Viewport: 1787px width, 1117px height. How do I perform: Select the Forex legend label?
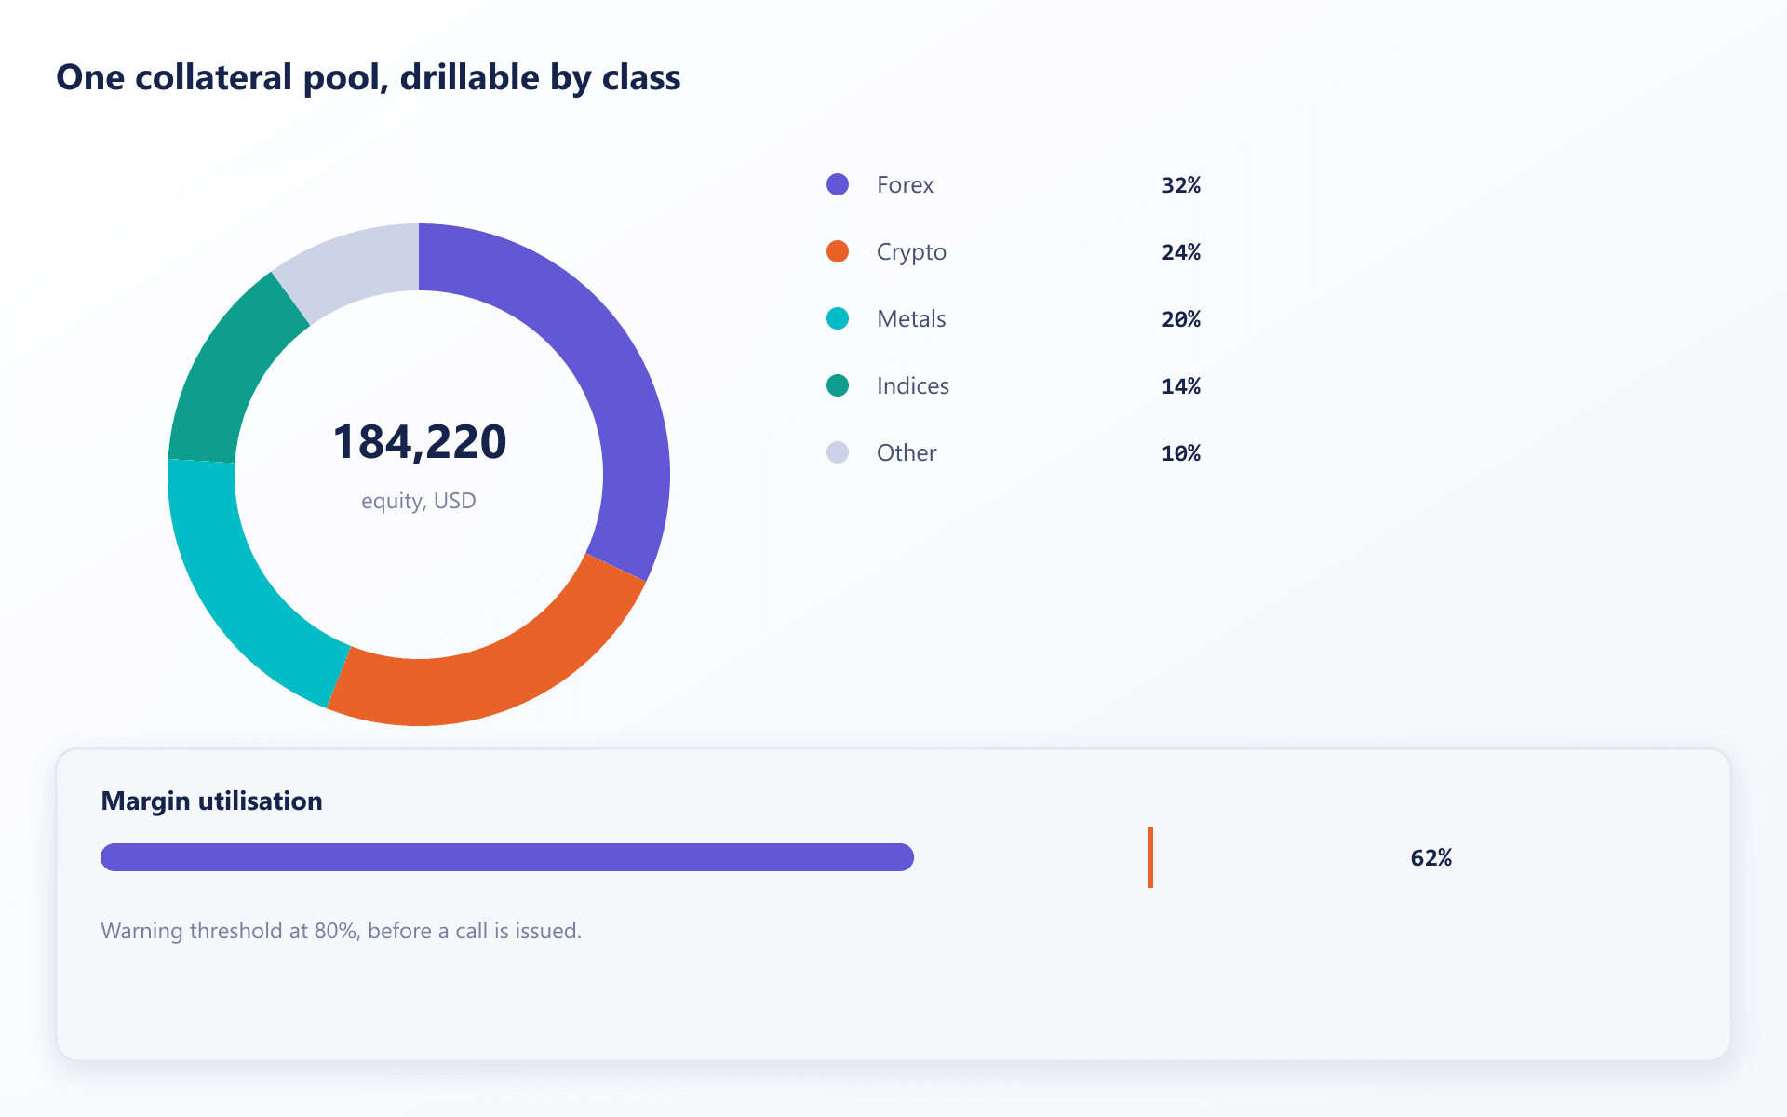[x=905, y=185]
